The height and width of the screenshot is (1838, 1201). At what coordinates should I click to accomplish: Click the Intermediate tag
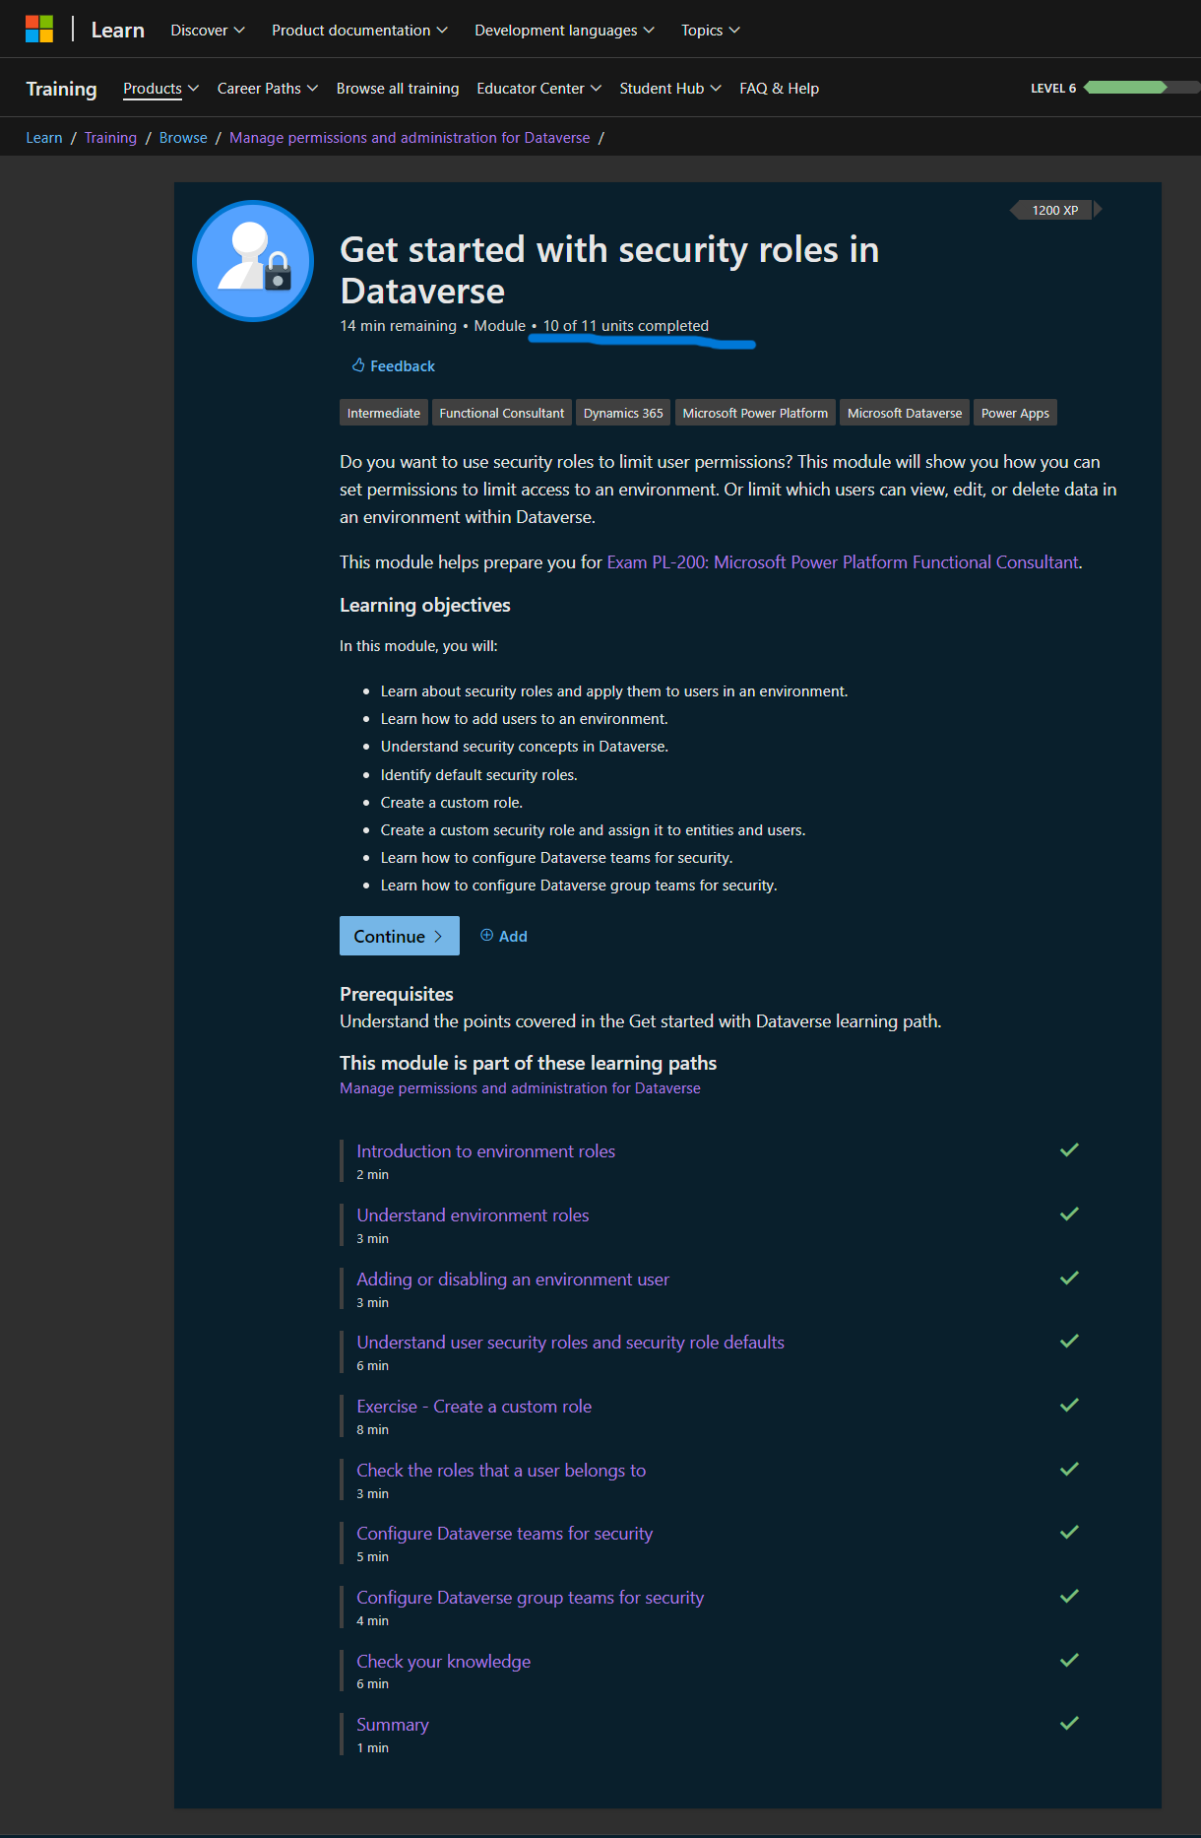pyautogui.click(x=384, y=413)
